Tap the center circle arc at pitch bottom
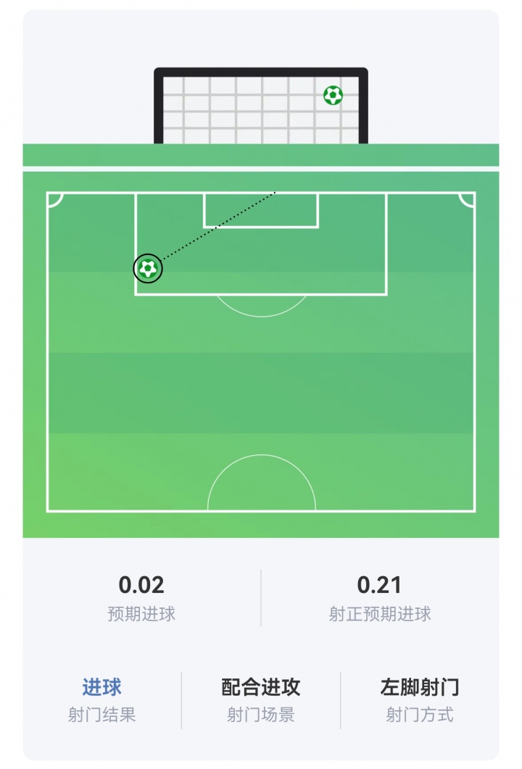Image resolution: width=522 pixels, height=769 pixels. [x=261, y=483]
